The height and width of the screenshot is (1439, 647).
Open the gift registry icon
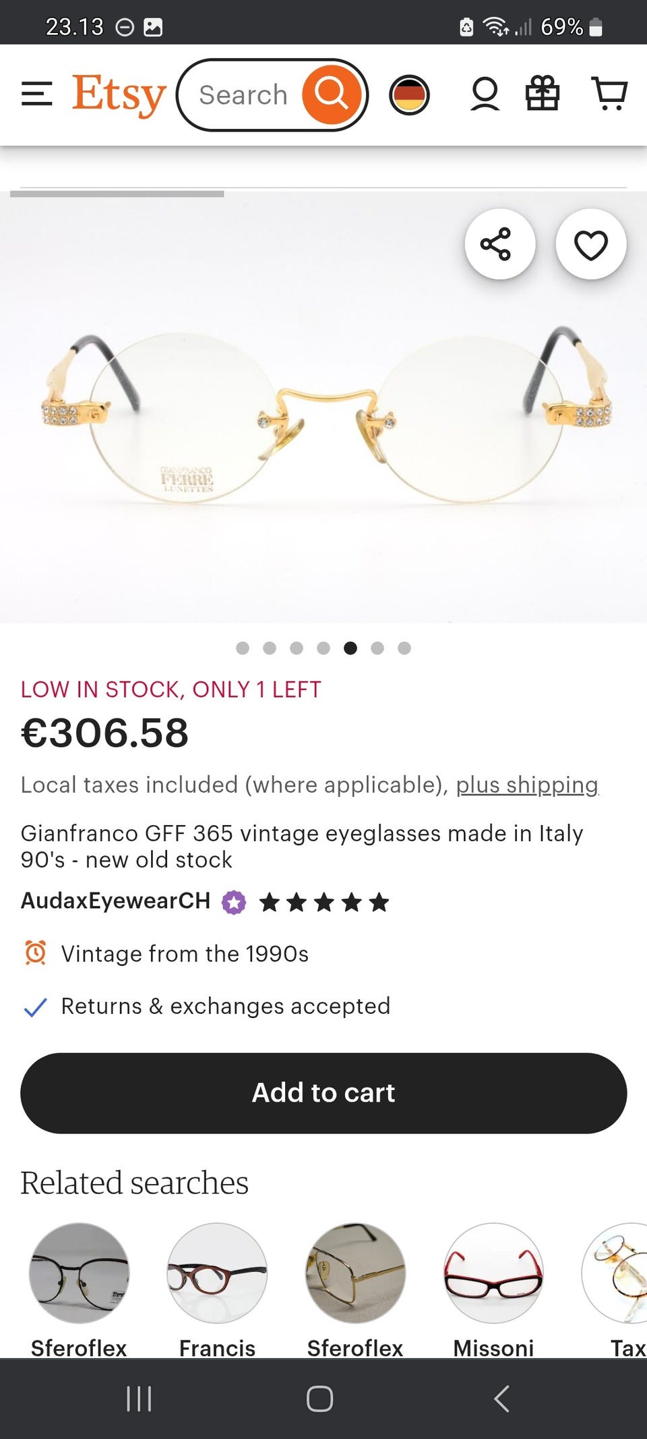pyautogui.click(x=543, y=93)
